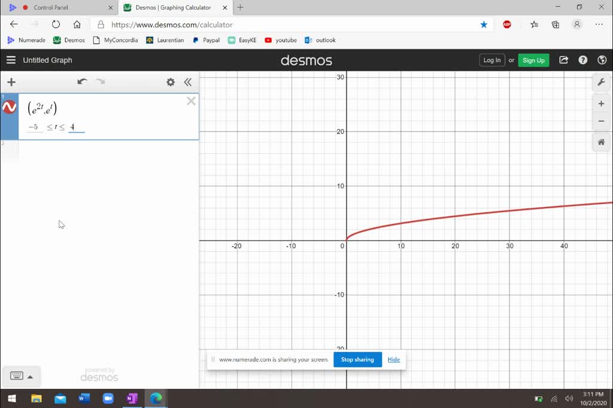This screenshot has width=613, height=408.
Task: Click the share graph icon
Action: pos(563,60)
